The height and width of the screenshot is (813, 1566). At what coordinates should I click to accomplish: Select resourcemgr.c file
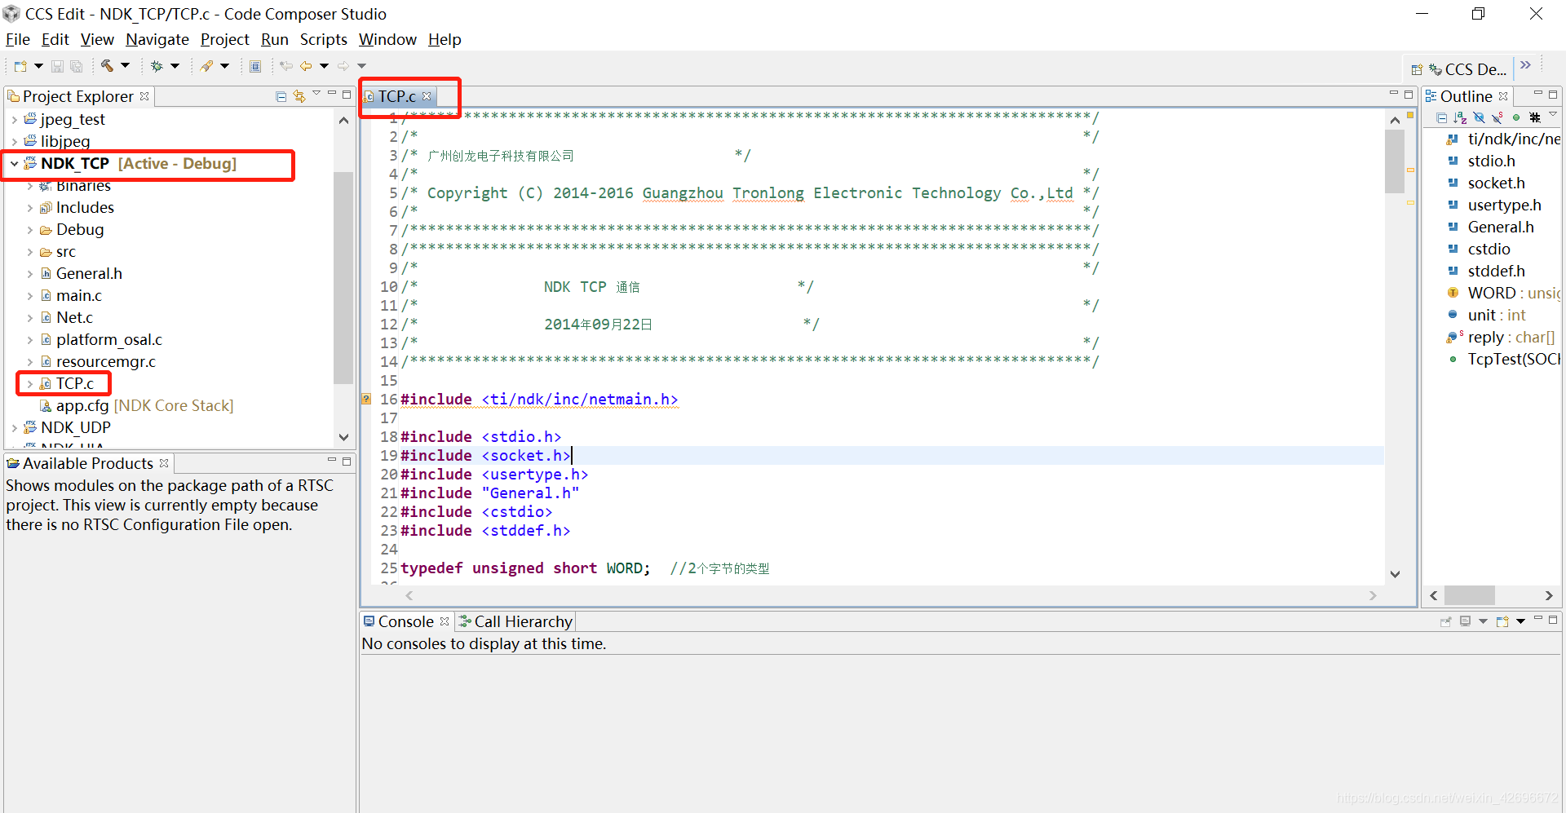coord(106,362)
